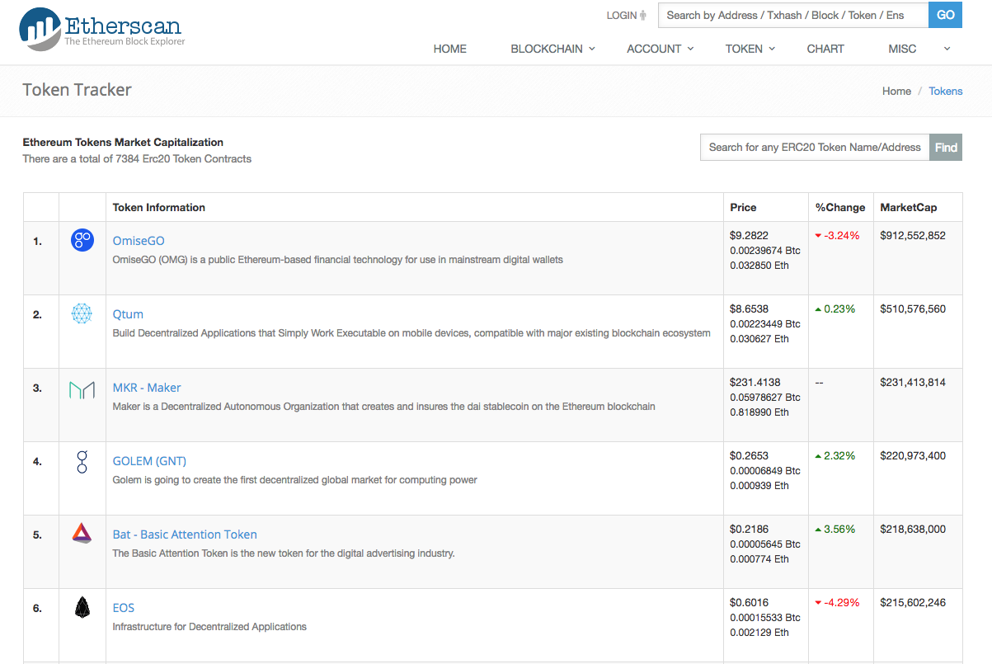Open the OmiseGO token link
The height and width of the screenshot is (664, 992).
click(139, 241)
